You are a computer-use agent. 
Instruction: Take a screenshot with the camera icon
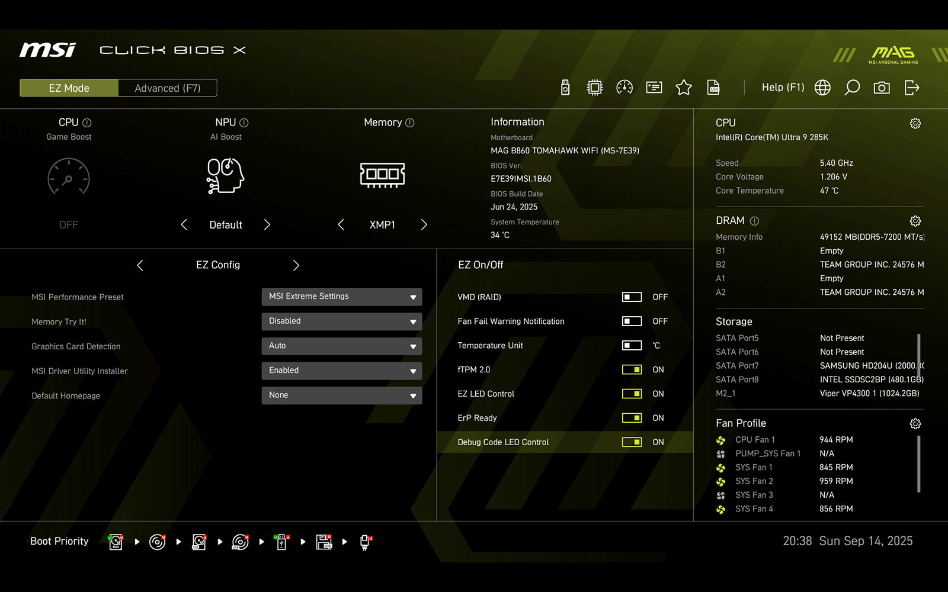click(882, 88)
